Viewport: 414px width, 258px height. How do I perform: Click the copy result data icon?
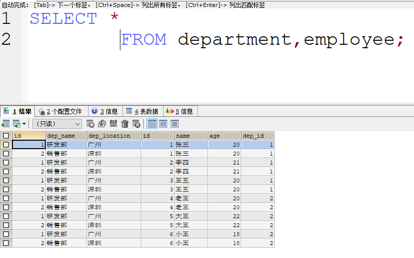tap(16, 124)
